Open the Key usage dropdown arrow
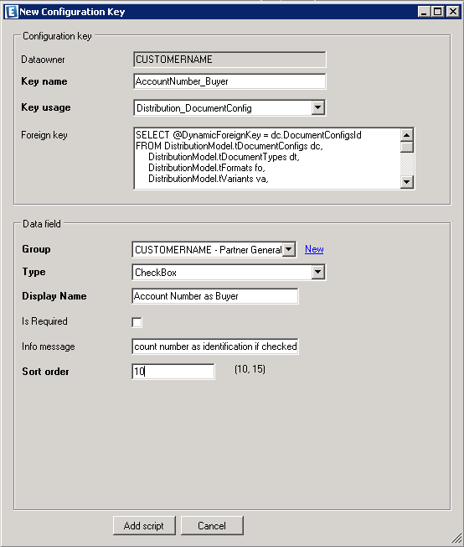The image size is (464, 547). tap(317, 107)
